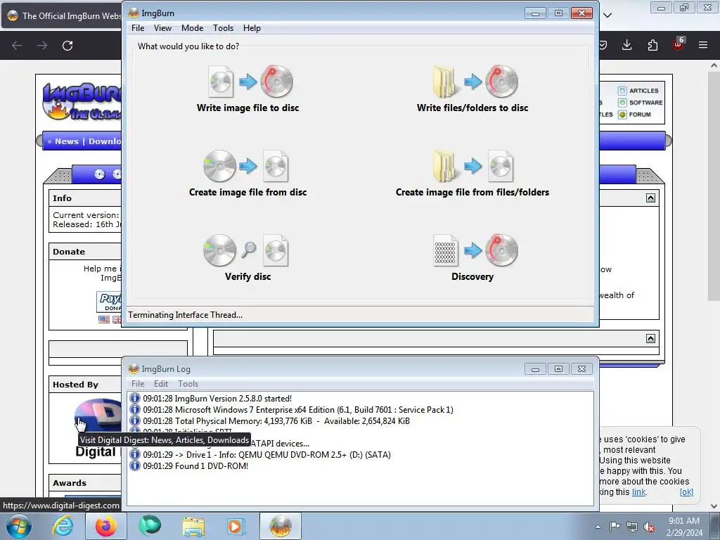Open the list all tabs dropdown arrow
The image size is (720, 540).
click(x=607, y=15)
